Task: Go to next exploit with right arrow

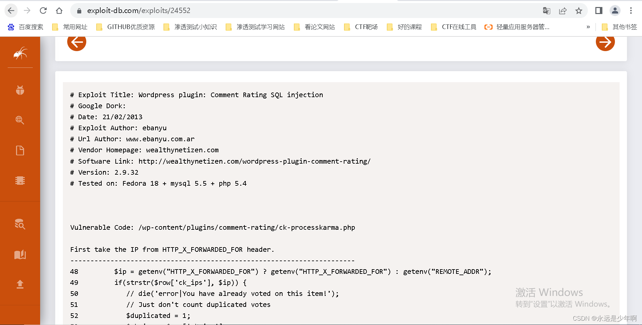Action: 605,42
